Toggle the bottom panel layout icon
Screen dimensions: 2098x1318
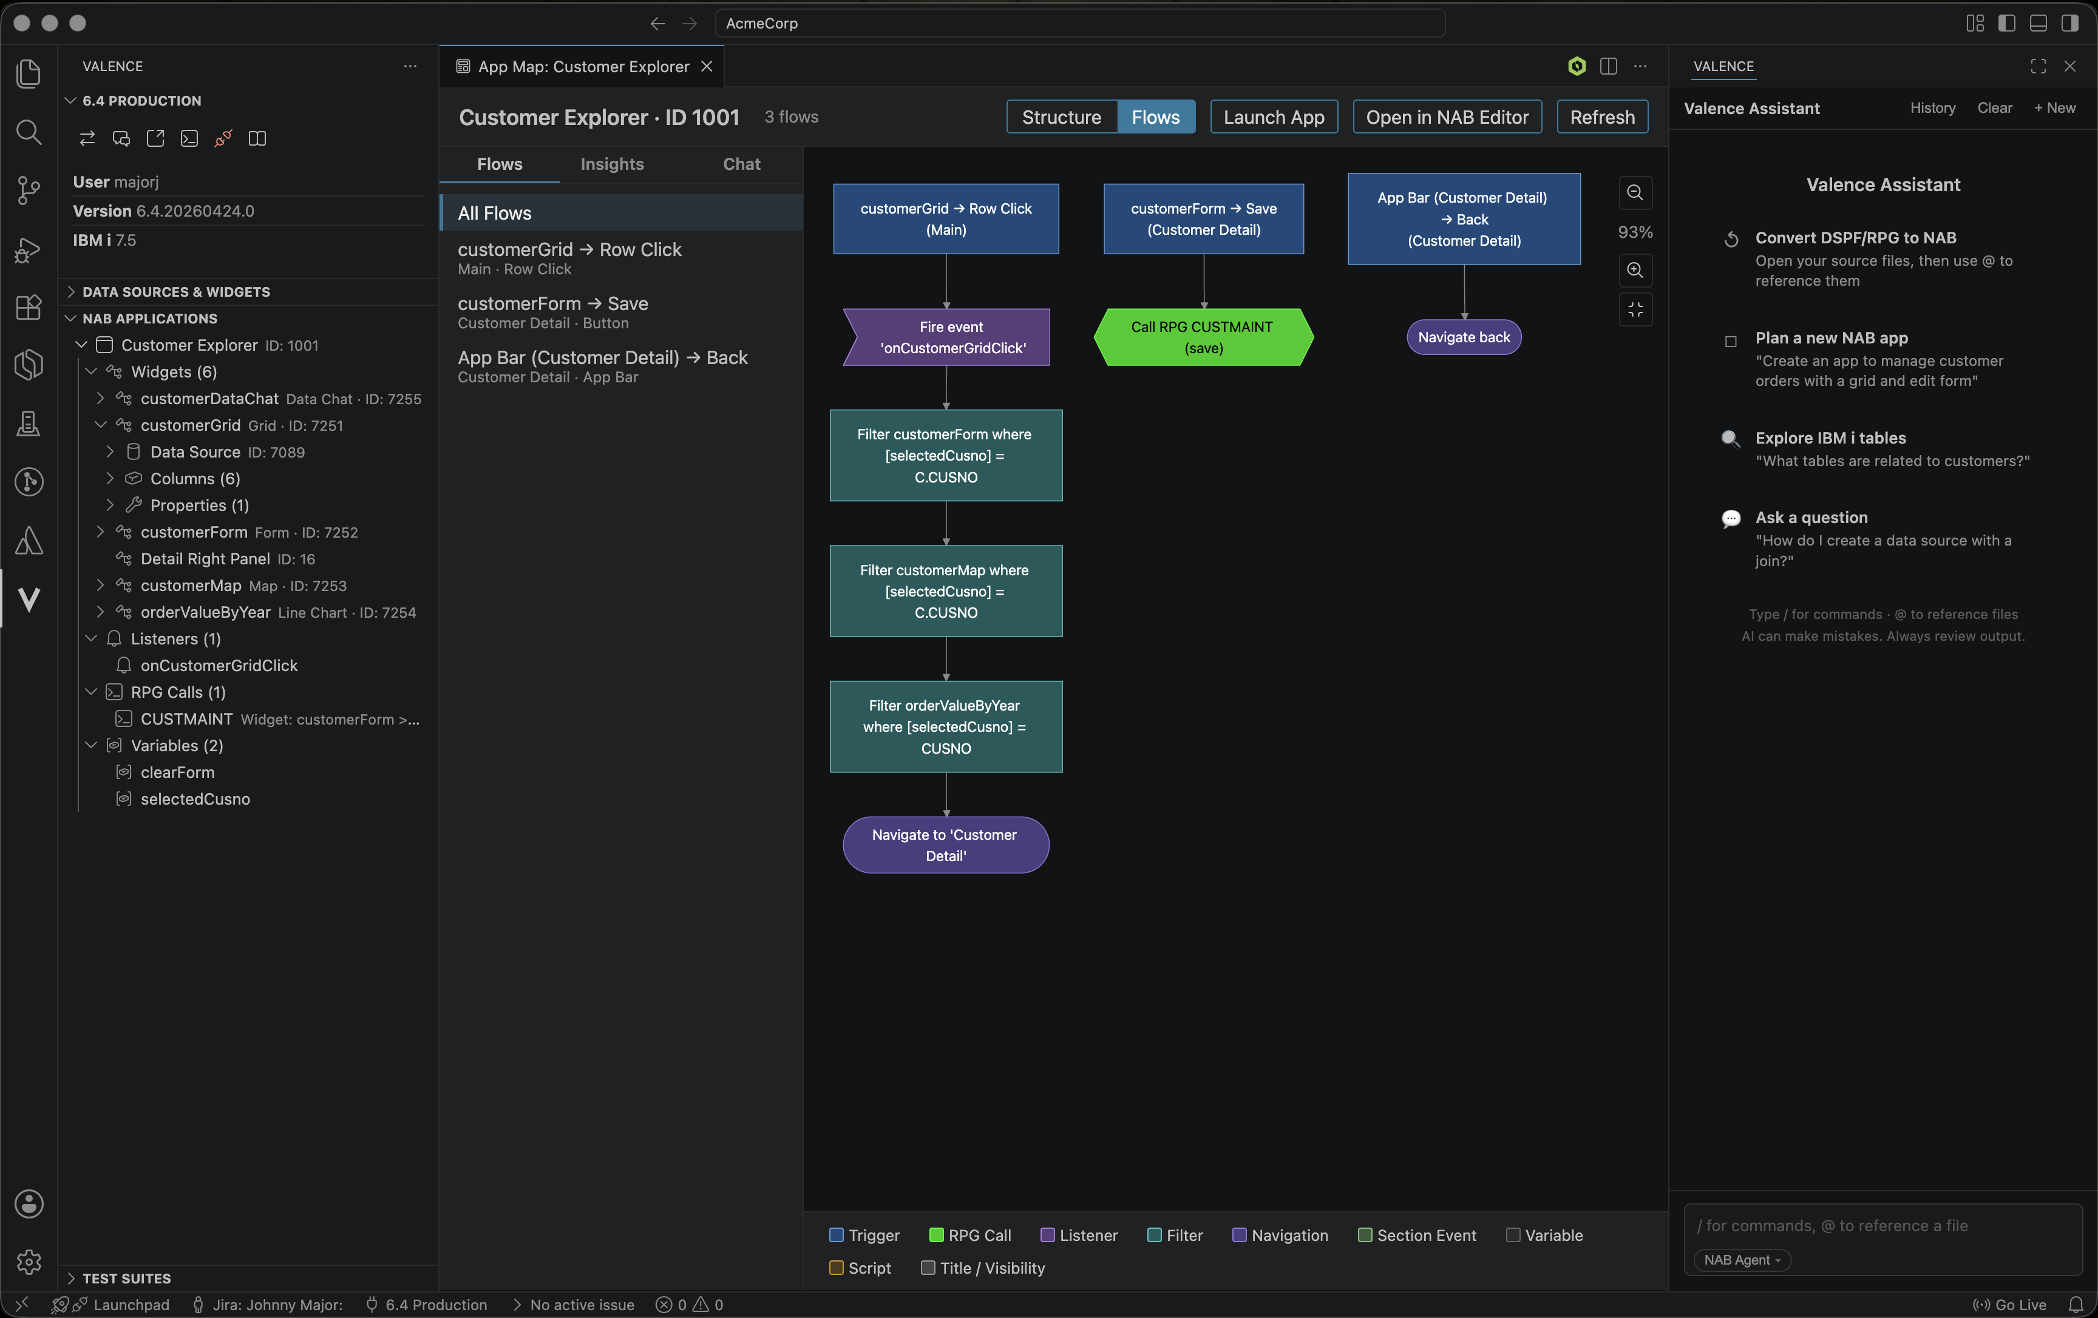pyautogui.click(x=2038, y=22)
